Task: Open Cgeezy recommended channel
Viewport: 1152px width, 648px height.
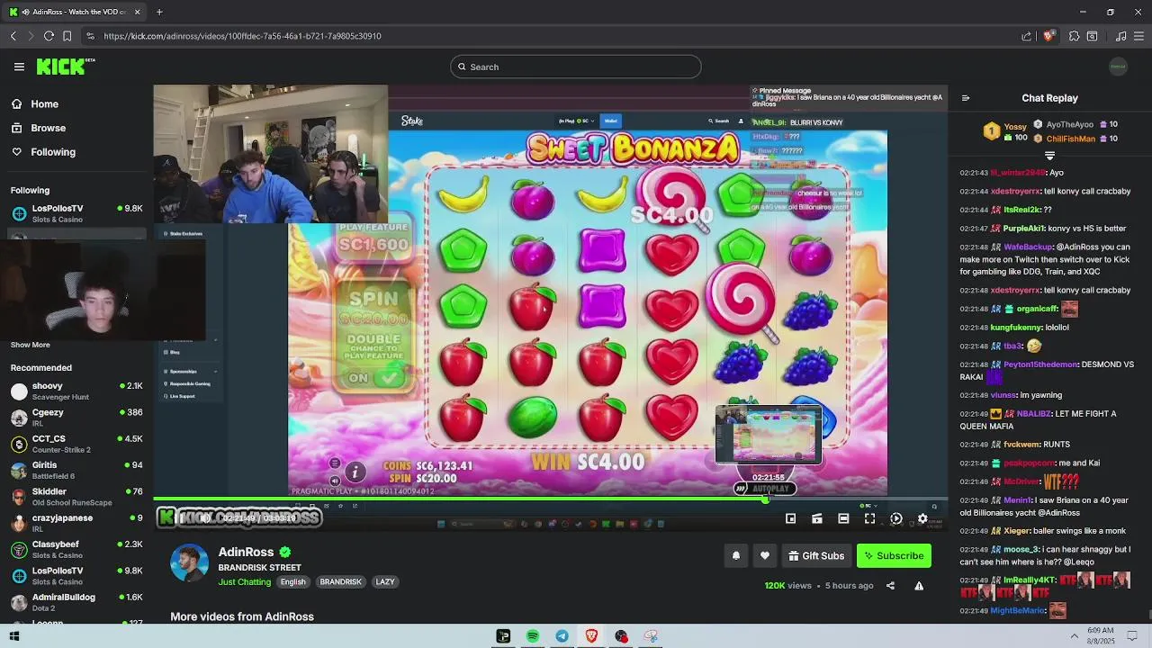Action: pos(76,418)
